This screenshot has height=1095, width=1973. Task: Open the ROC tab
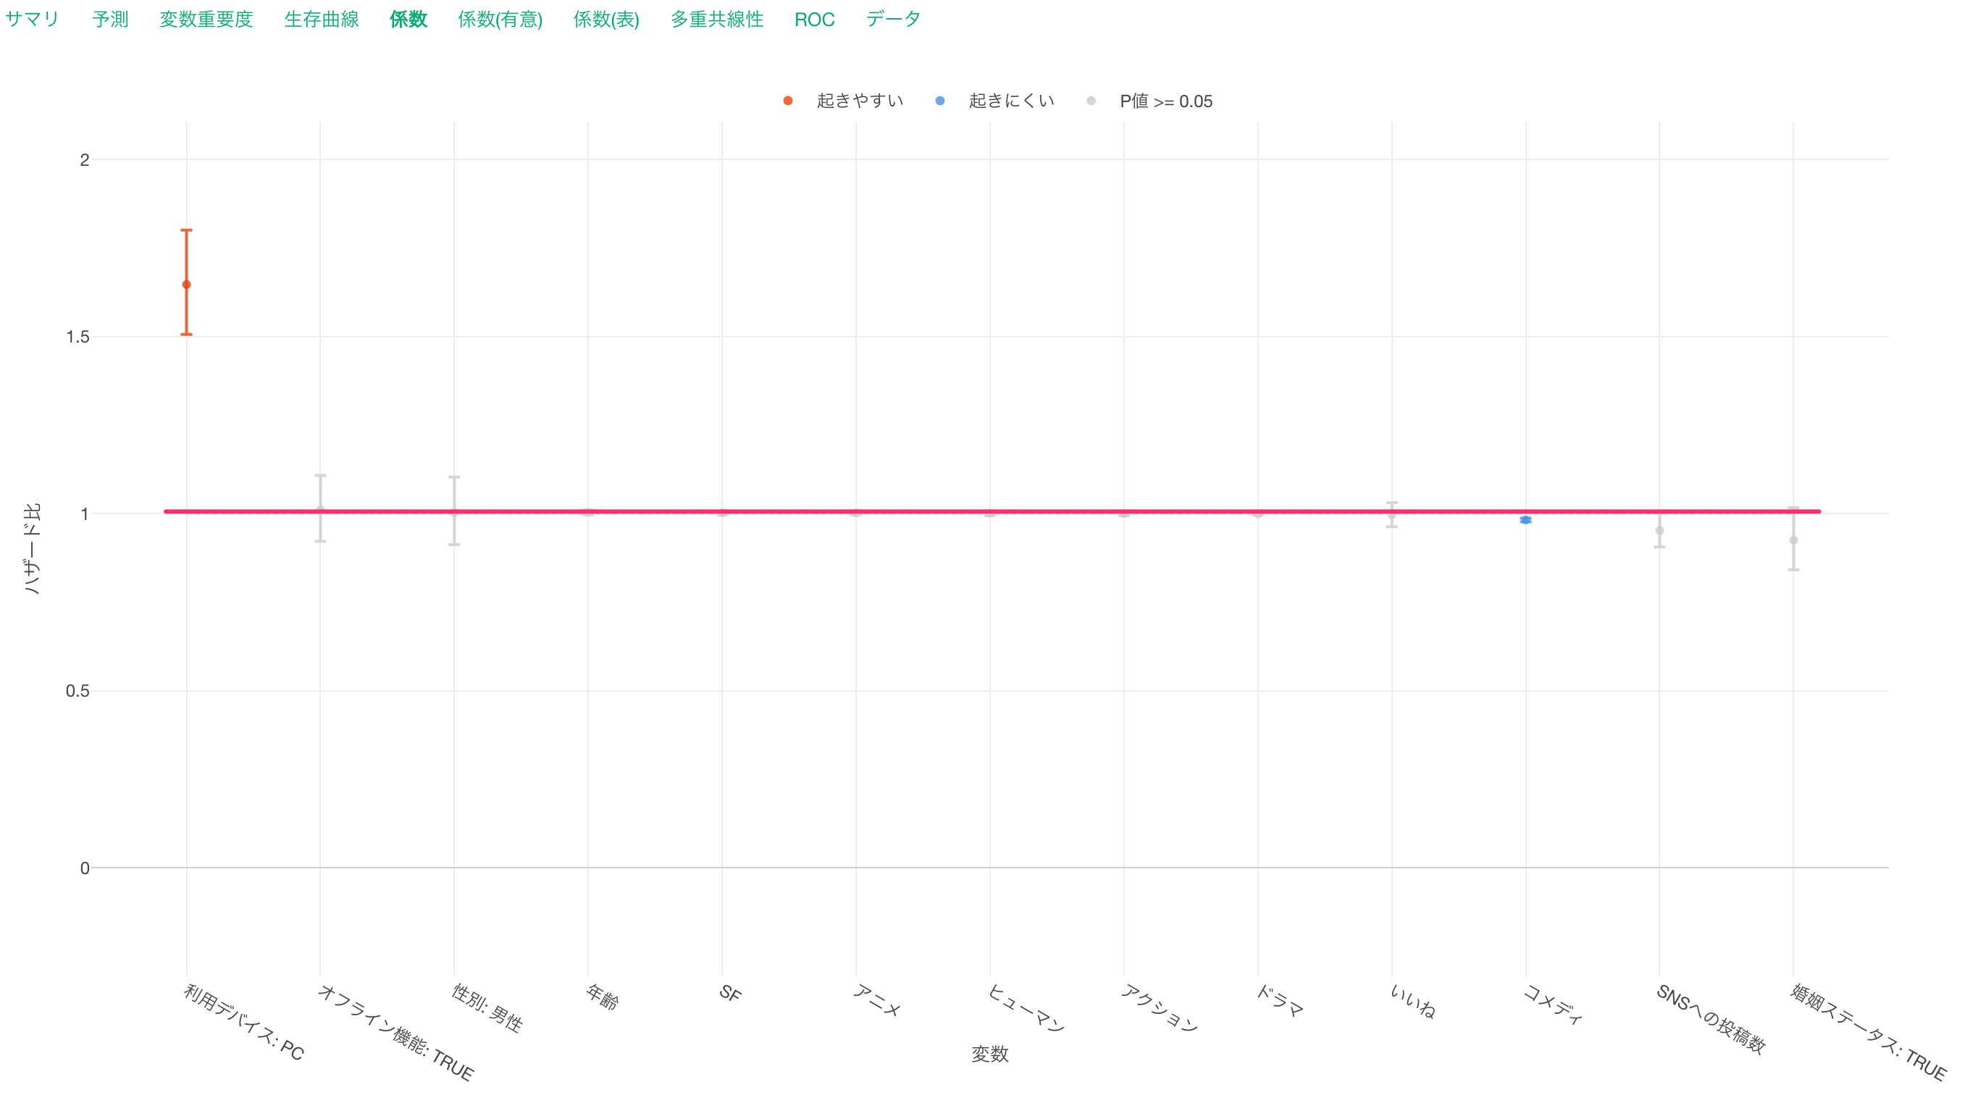pos(814,19)
